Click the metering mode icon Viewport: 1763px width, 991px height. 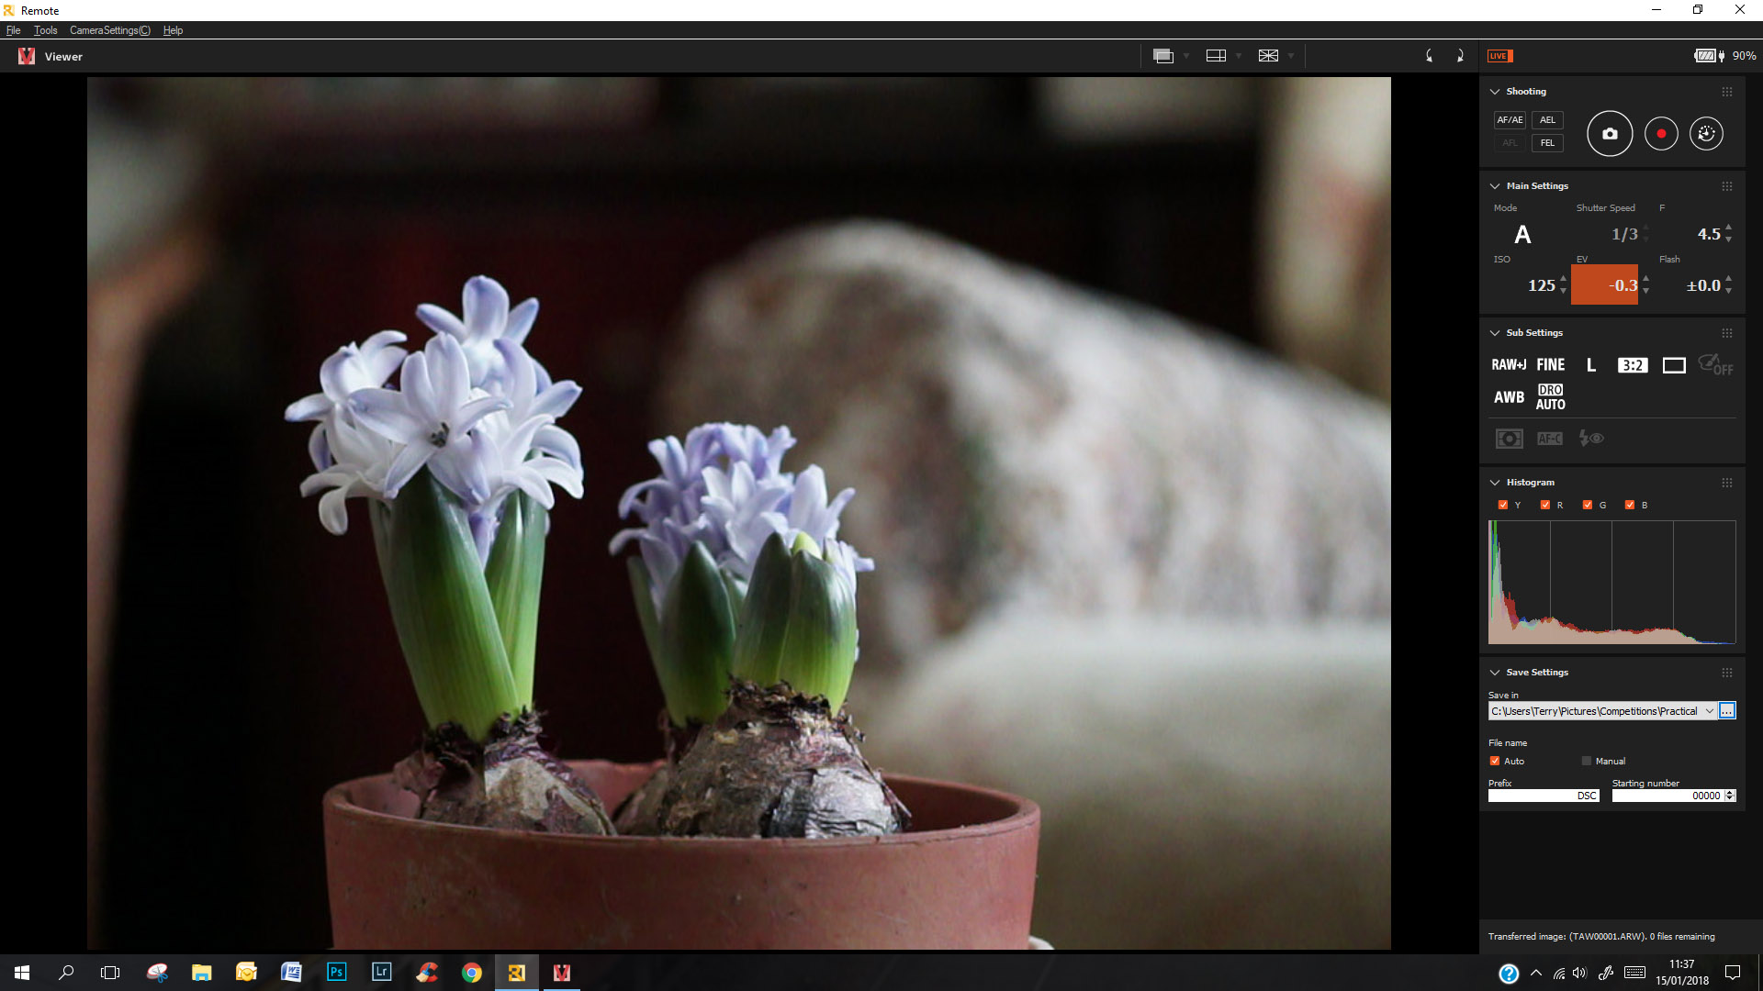coord(1509,439)
